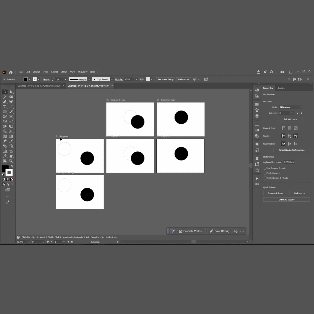Open the stroke weight dropdown
The width and height of the screenshot is (314, 314).
65,79
